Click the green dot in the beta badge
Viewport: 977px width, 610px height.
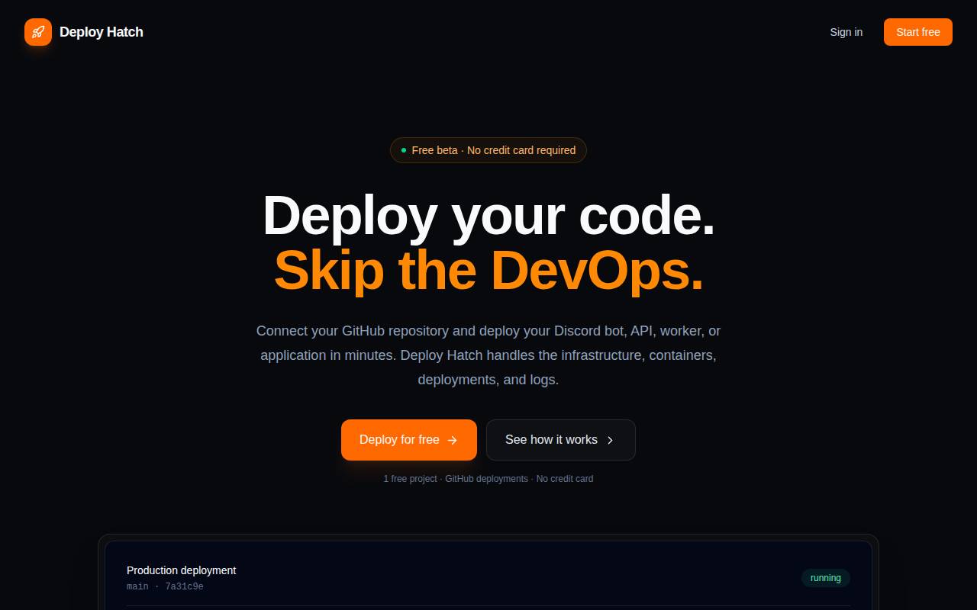point(404,150)
